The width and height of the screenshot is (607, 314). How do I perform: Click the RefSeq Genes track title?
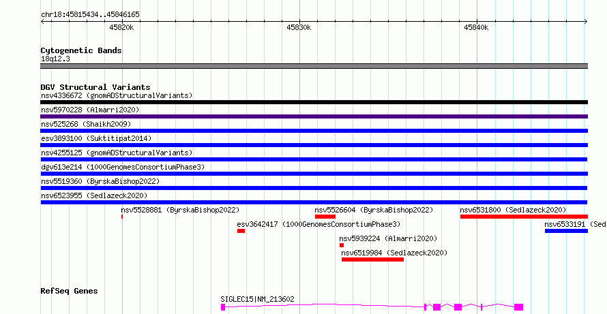point(70,291)
